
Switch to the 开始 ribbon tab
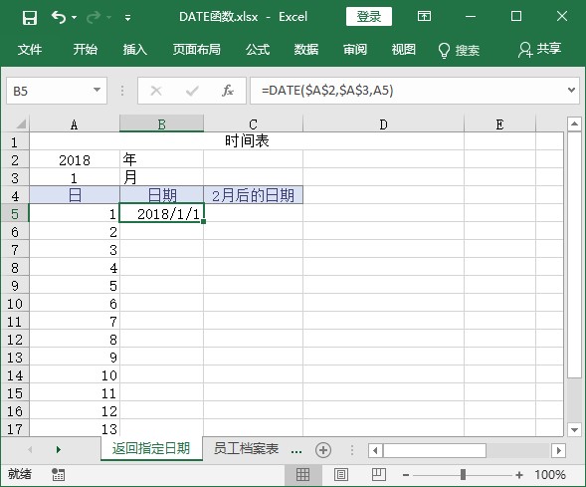pos(85,50)
